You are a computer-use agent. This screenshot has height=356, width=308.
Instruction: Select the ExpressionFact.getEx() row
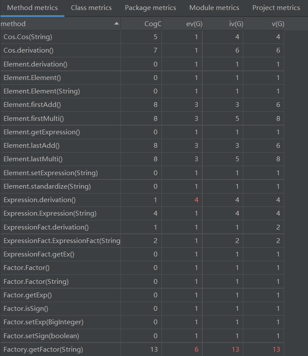pos(39,254)
